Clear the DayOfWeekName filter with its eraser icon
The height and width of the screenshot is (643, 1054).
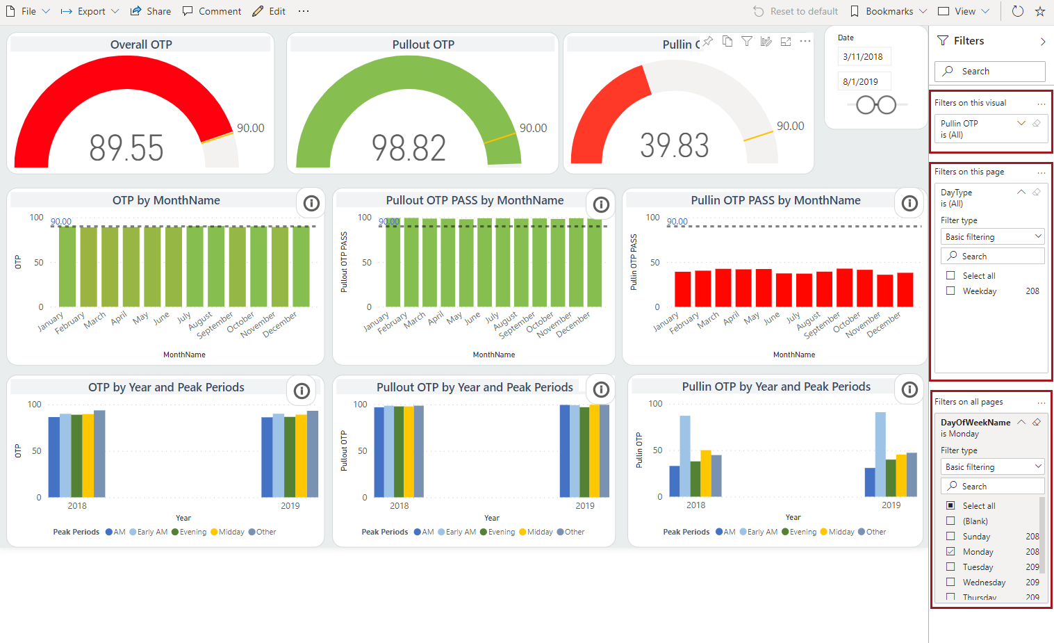click(1036, 422)
